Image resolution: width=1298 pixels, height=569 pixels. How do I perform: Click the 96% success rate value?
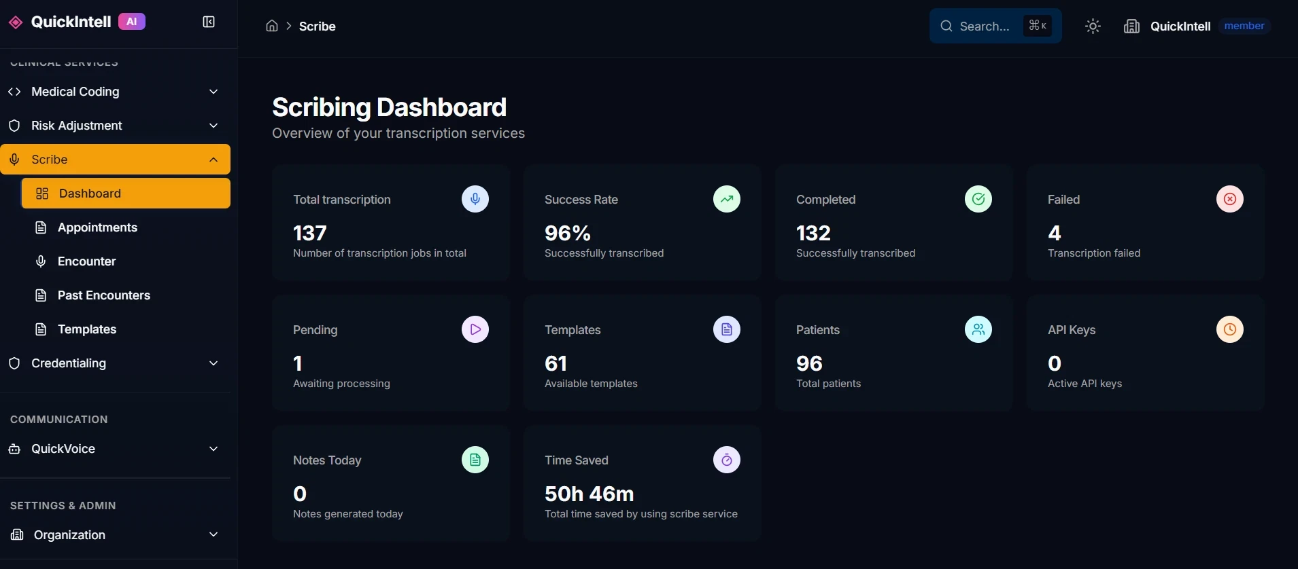click(x=568, y=234)
